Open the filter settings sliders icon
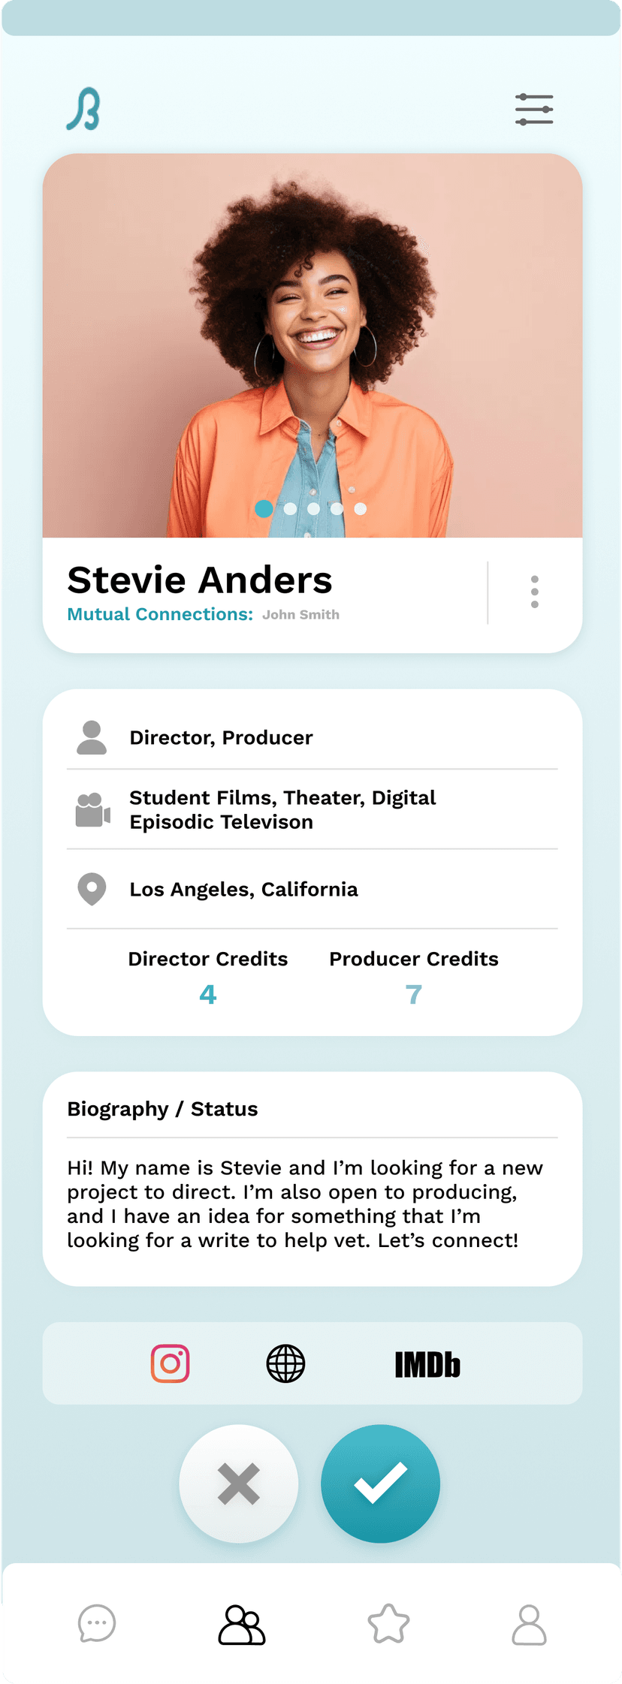The image size is (622, 1684). (534, 110)
